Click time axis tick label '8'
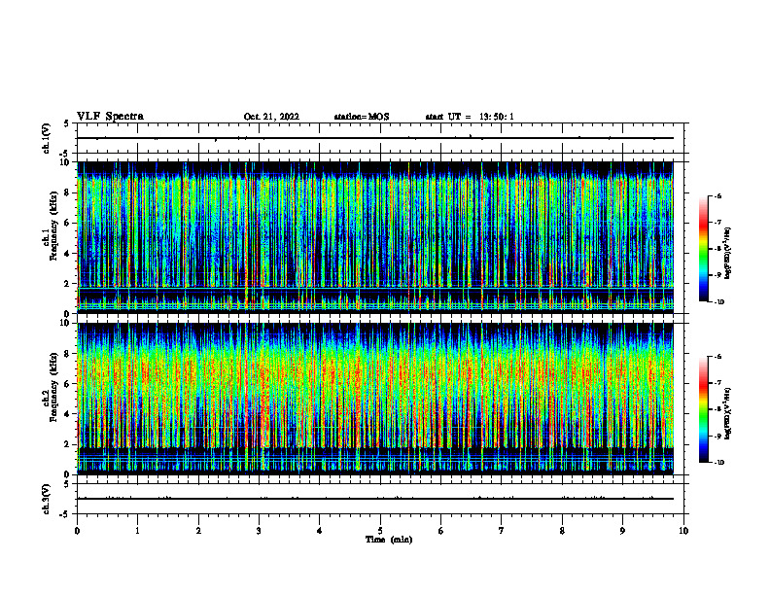The image size is (770, 595). tap(562, 531)
